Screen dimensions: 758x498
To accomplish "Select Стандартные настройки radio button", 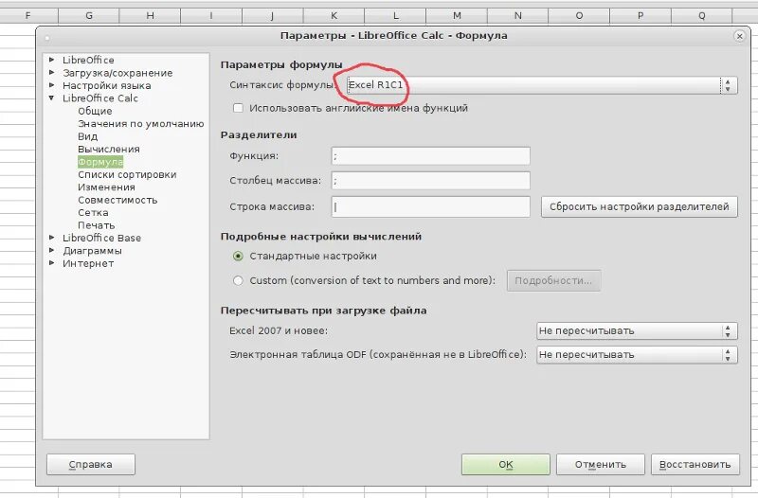I will (x=238, y=256).
